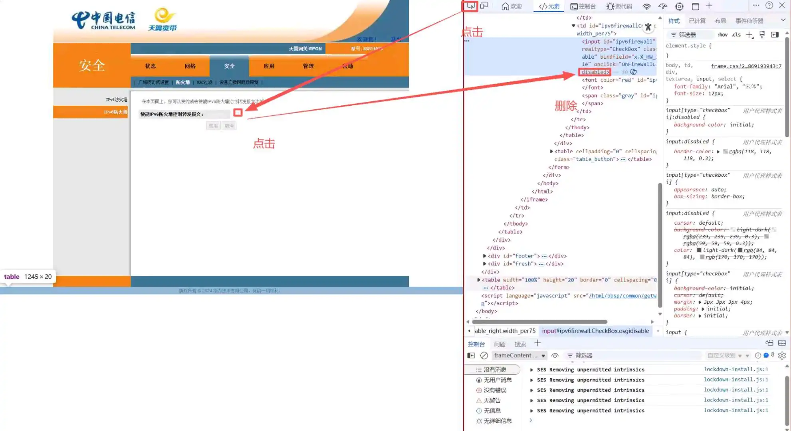Click the 取消 cancel button in firewall form
Viewport: 791px width, 431px height.
click(229, 126)
